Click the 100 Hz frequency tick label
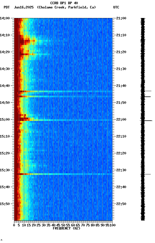 pyautogui.click(x=113, y=225)
